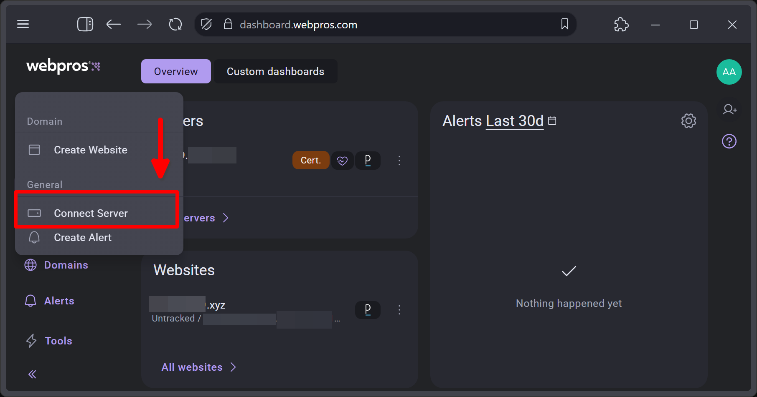
Task: Click the .xyz website name
Action: [187, 305]
